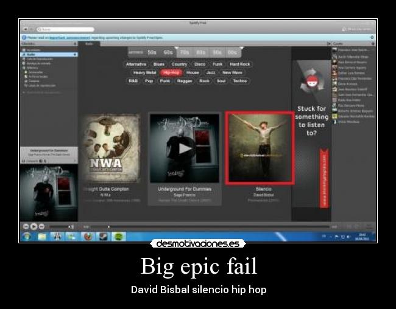Screen dimensions: 396x309
Task: Skip to the previous track
Action: 26,226
